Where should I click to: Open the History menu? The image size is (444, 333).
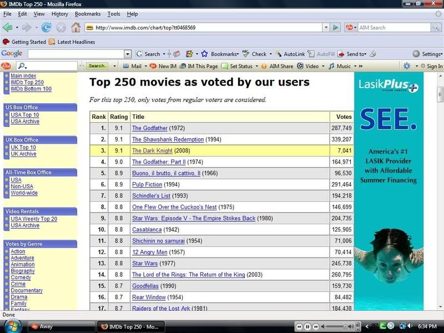60,14
